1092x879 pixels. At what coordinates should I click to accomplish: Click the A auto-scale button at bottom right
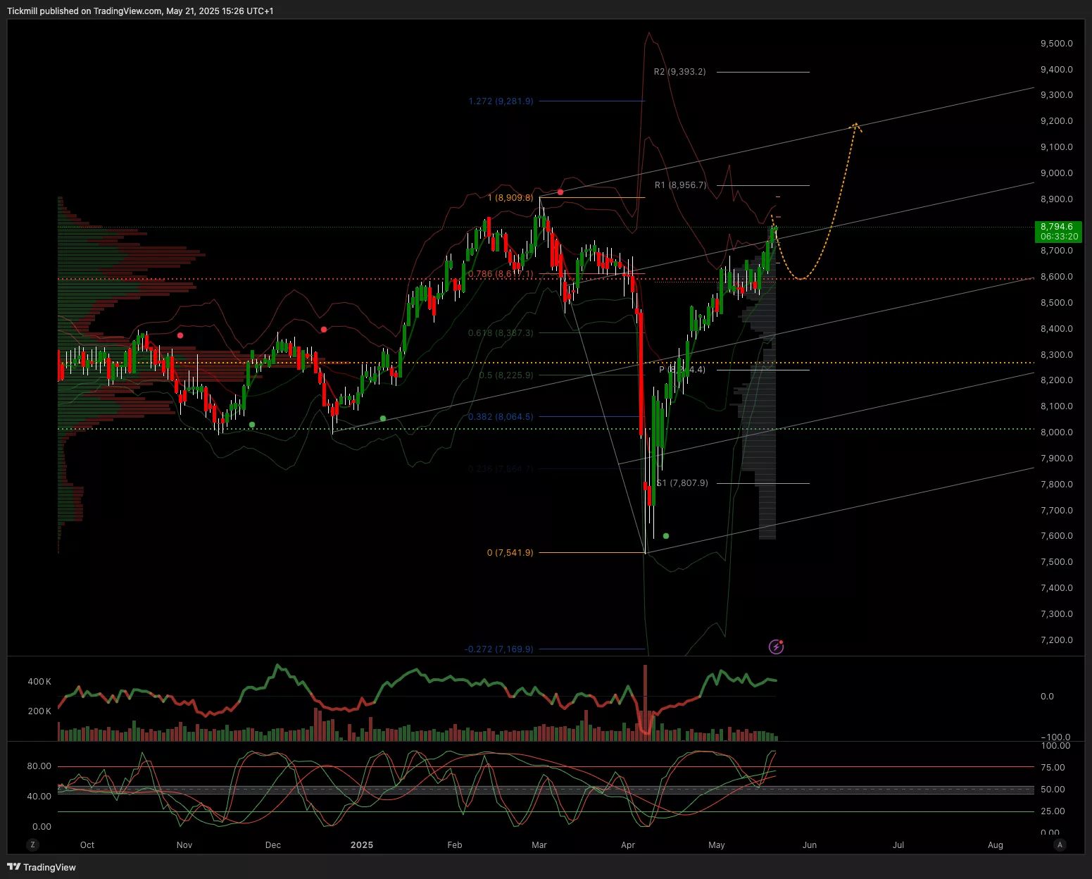click(x=1060, y=844)
